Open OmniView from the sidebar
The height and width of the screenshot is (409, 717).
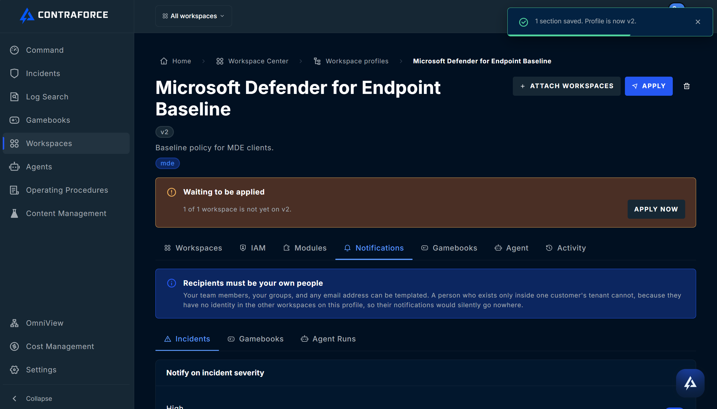(66, 323)
